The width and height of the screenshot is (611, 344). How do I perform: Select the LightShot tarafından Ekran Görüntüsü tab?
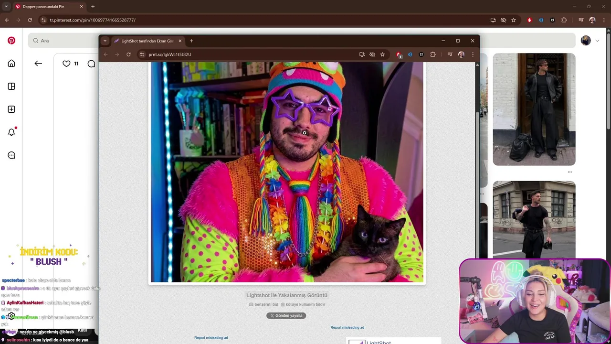click(x=147, y=41)
